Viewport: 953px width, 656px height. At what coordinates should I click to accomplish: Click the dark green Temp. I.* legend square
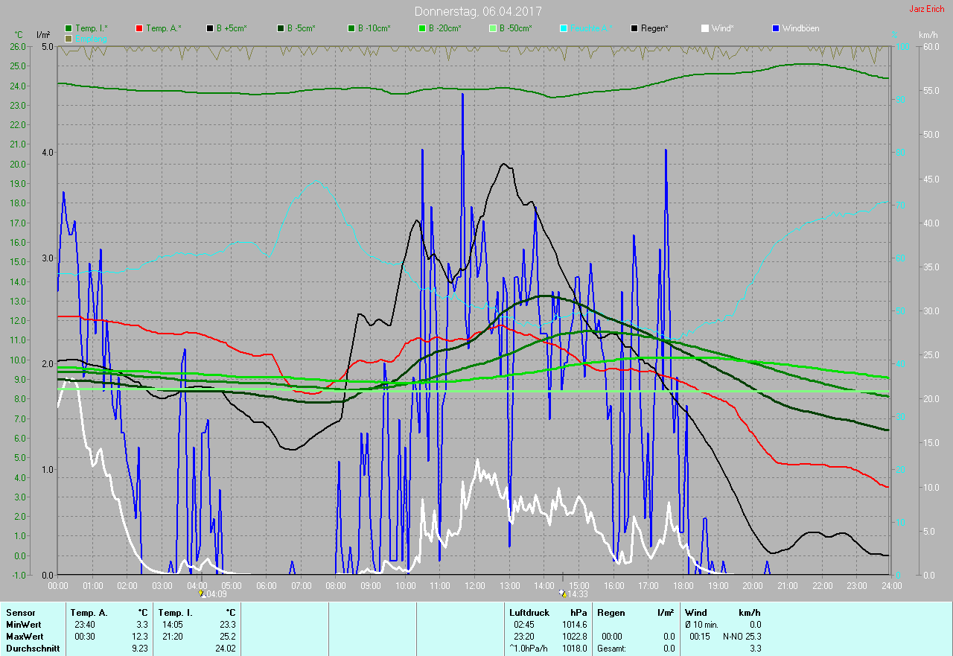(68, 28)
